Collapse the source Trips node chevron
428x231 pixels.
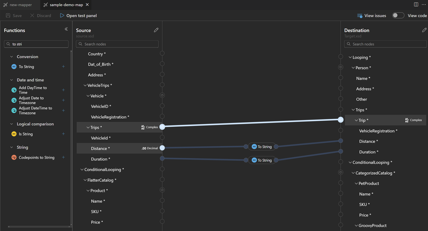click(88, 128)
